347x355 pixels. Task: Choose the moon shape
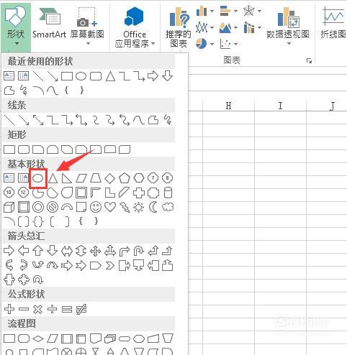coord(153,207)
